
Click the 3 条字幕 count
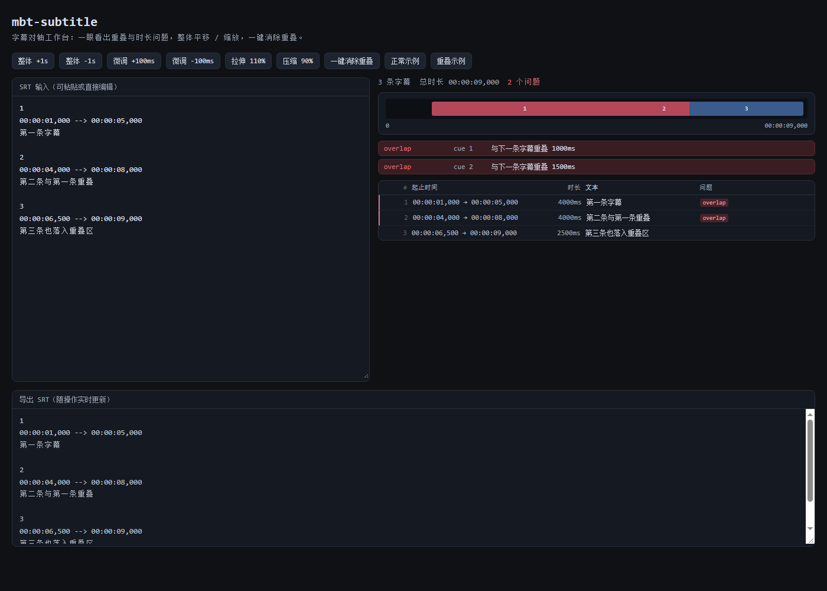point(394,82)
